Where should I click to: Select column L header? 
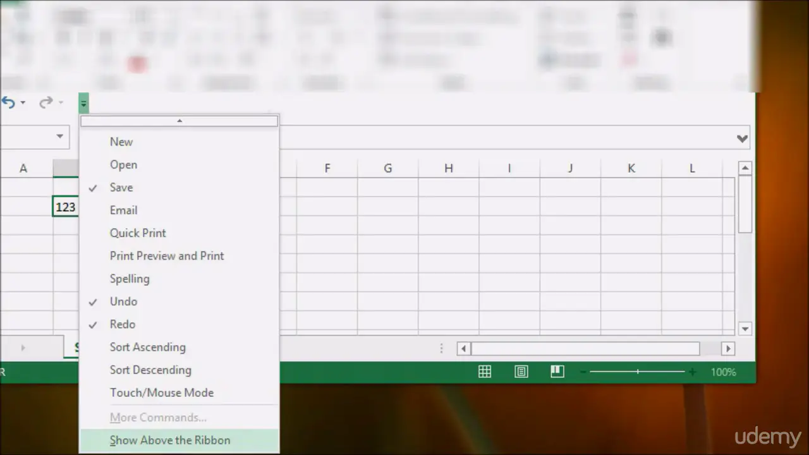[x=692, y=168]
